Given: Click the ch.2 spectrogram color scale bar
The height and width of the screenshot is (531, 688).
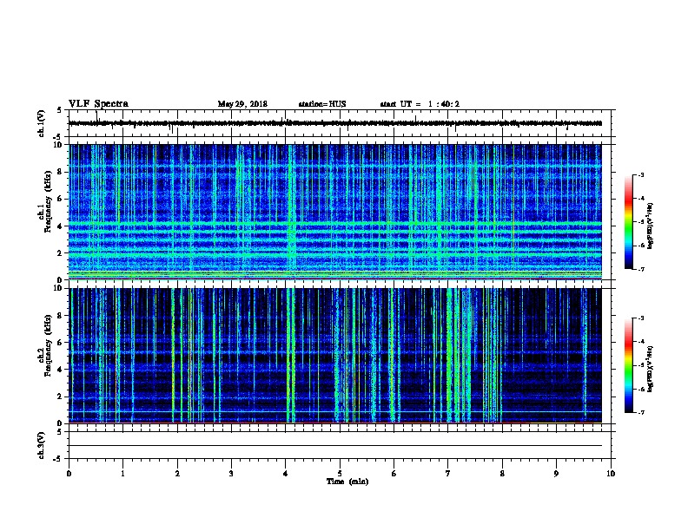Looking at the screenshot, I should click(x=628, y=365).
